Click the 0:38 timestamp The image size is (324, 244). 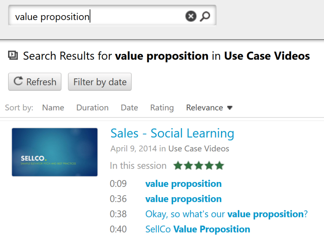118,214
